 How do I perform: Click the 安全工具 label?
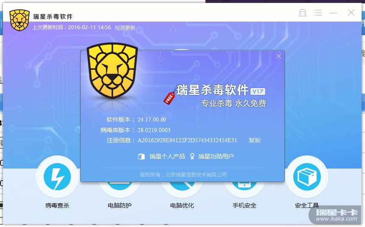306,205
